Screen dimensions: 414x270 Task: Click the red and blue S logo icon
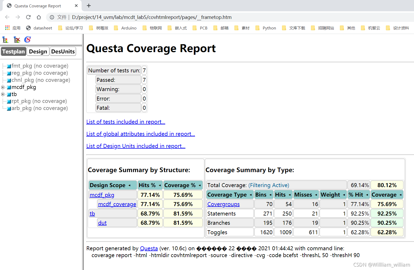coord(27,39)
